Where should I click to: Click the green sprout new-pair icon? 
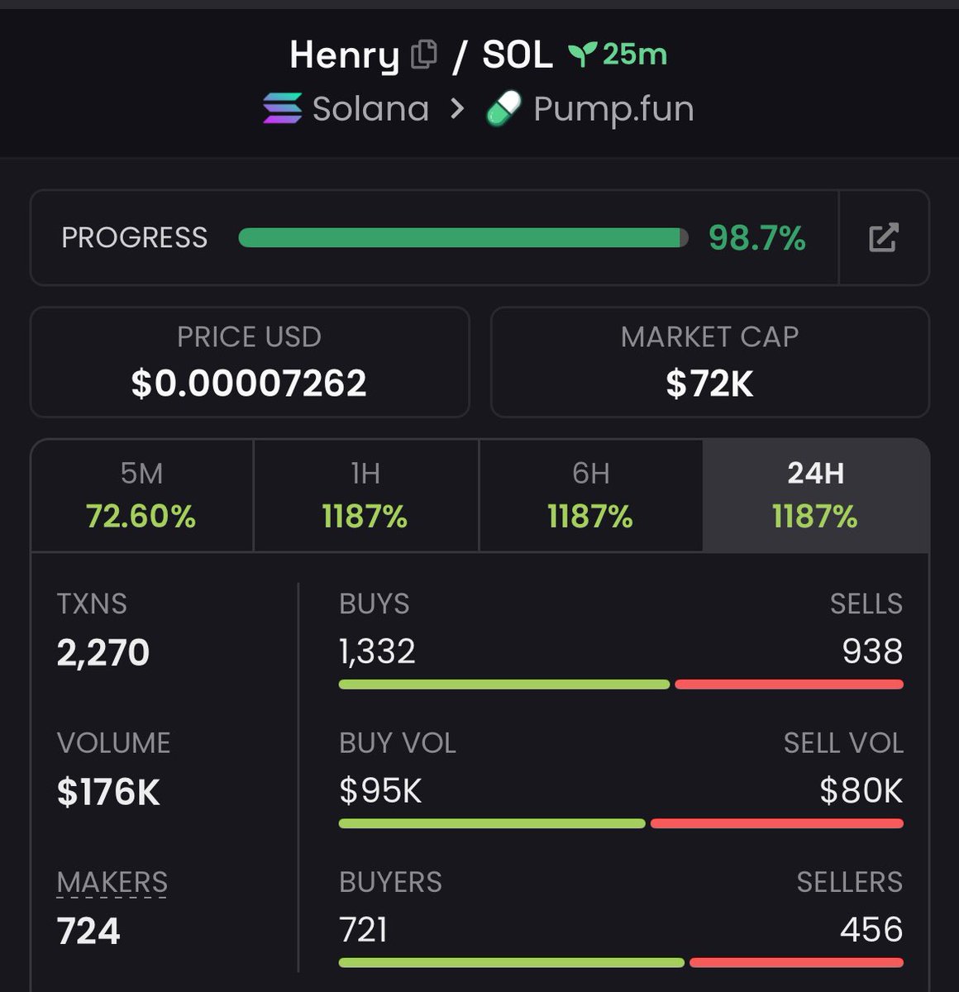(x=581, y=55)
